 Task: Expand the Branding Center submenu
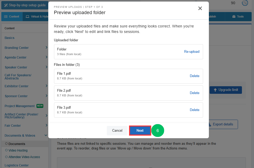(46, 47)
